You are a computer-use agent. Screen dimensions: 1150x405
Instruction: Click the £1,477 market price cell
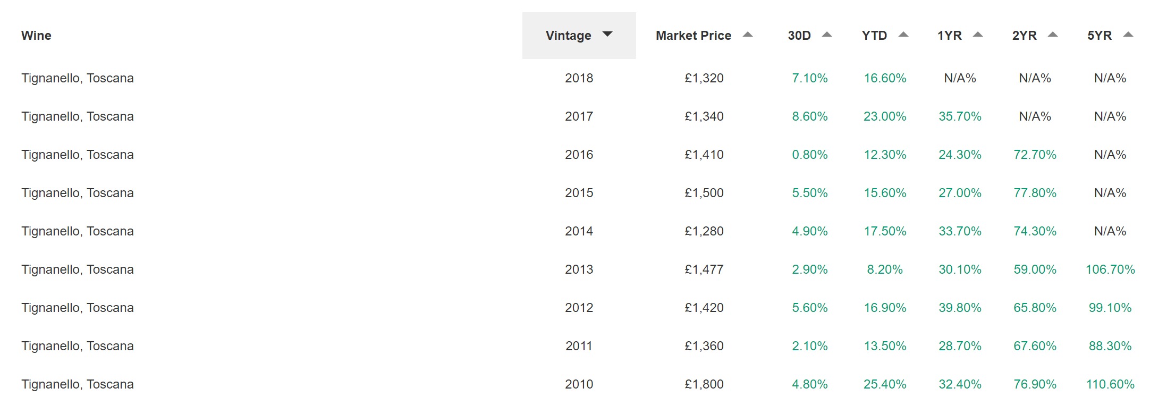click(704, 269)
